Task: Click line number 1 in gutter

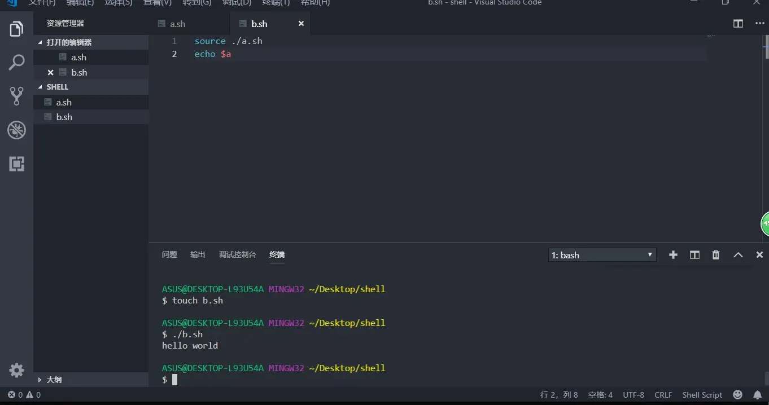Action: [174, 41]
